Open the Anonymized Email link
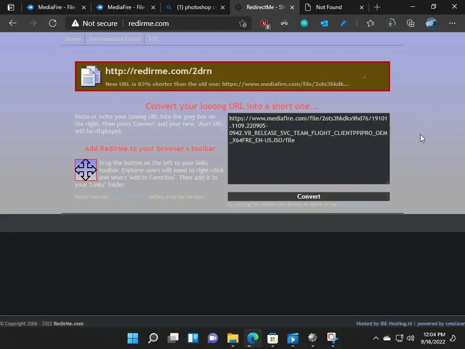 [114, 39]
